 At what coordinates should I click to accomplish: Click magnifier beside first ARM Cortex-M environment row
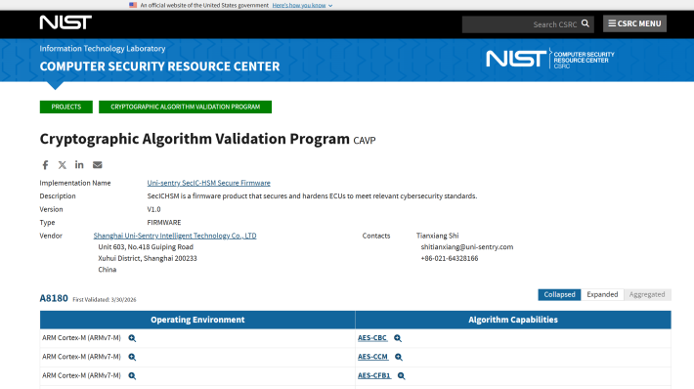click(132, 338)
